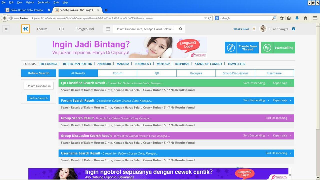Click the naifbanget user avatar
This screenshot has height=180, width=320.
[x=263, y=29]
